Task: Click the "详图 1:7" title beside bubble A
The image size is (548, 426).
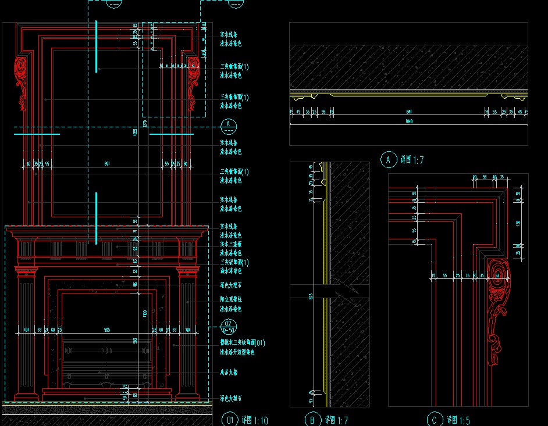Action: 412,160
